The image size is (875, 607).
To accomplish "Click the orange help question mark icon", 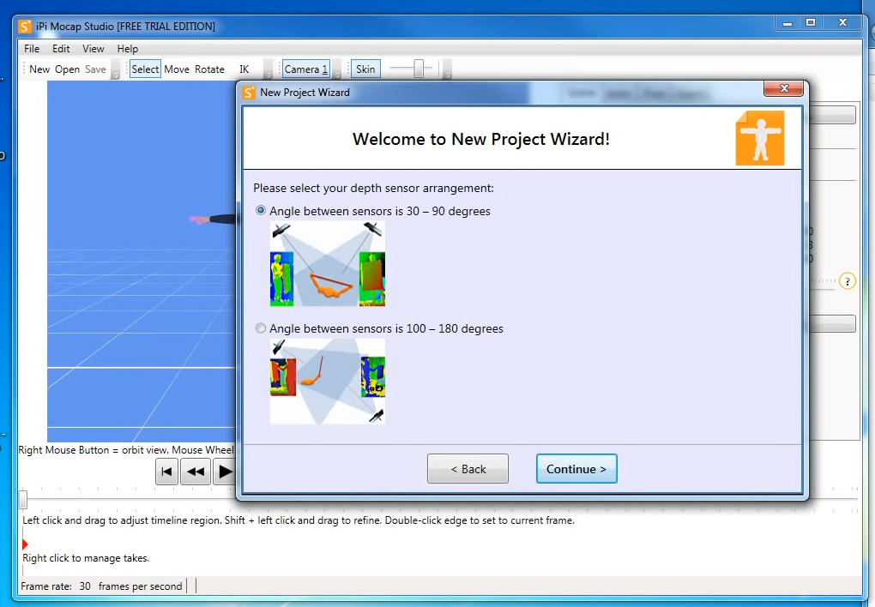I will tap(847, 281).
